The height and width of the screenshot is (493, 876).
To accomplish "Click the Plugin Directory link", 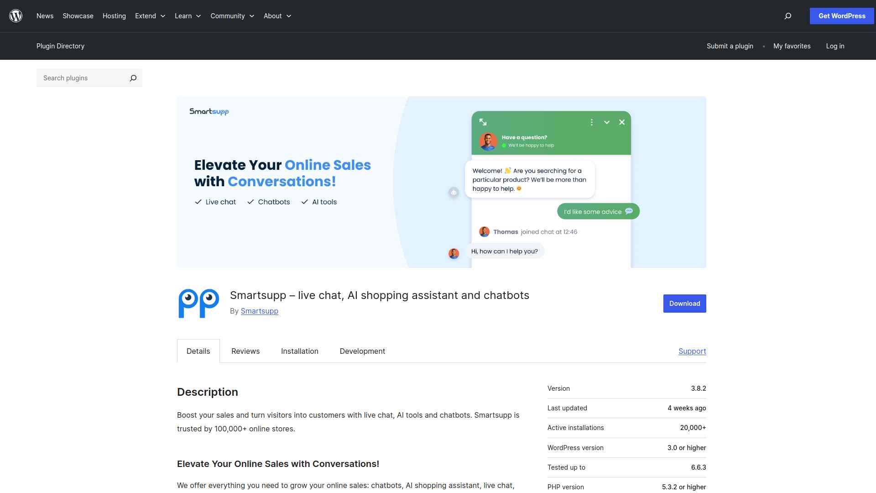I will [x=60, y=46].
